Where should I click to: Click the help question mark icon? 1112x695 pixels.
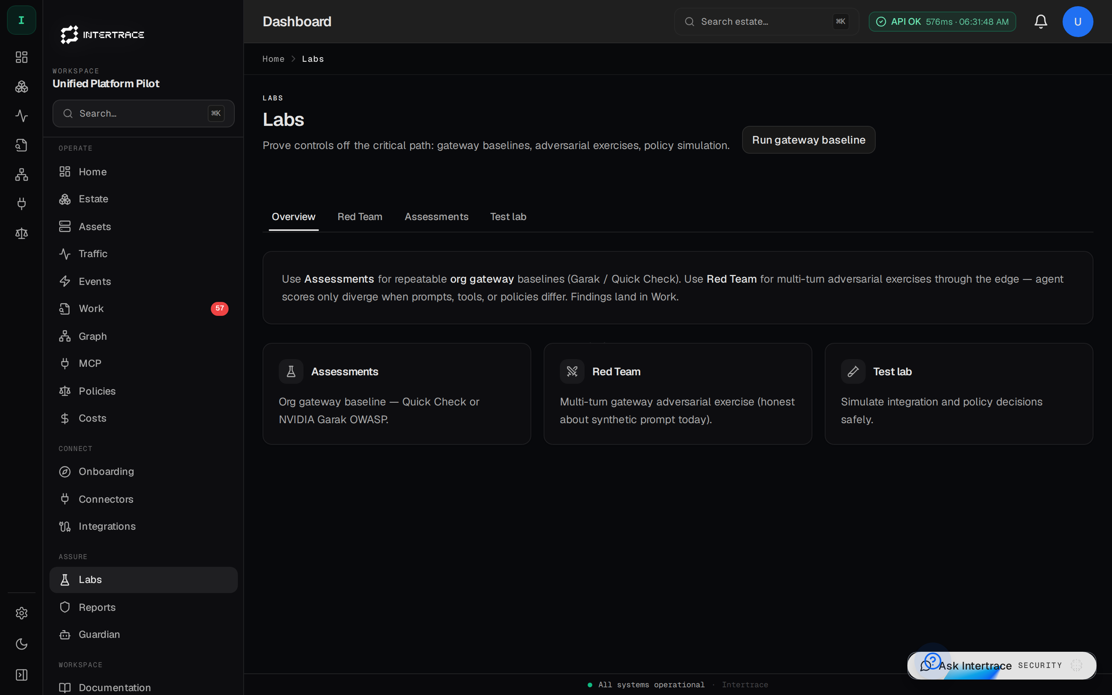(x=933, y=661)
